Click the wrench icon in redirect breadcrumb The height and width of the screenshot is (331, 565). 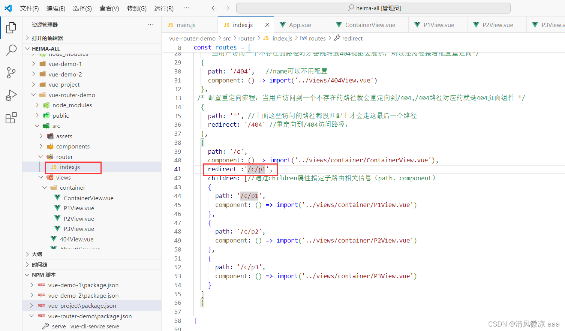[337, 38]
